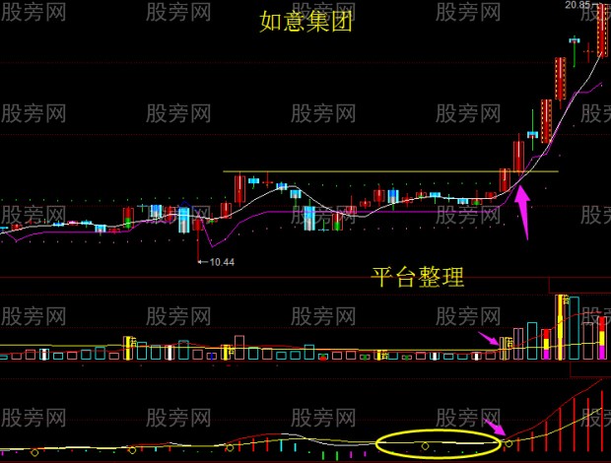Click the small yellow circle inside the ellipse

[425, 446]
